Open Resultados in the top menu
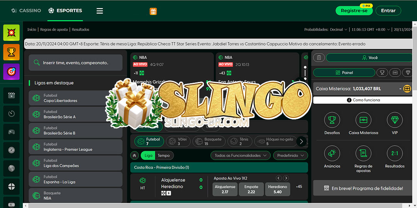 click(81, 29)
